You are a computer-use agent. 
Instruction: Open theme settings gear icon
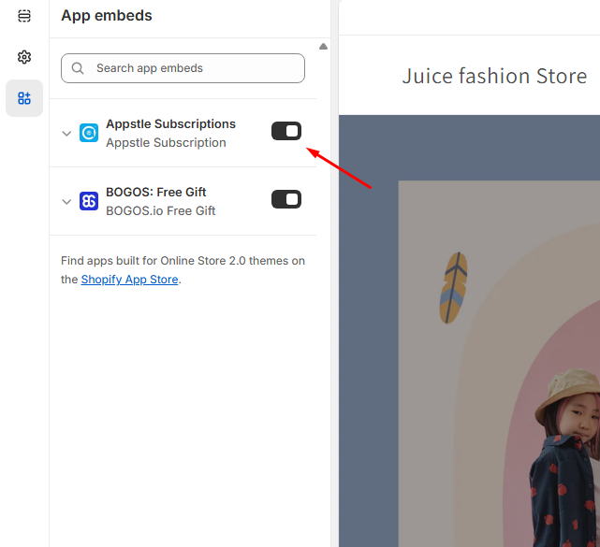[24, 57]
